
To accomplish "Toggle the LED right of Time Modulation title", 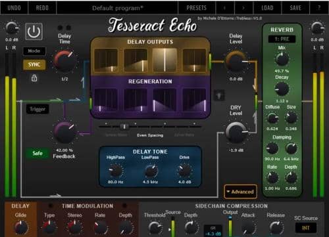I will coord(124,205).
